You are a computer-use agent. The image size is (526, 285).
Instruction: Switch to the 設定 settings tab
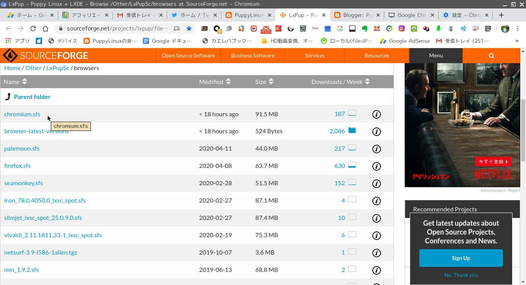click(466, 15)
